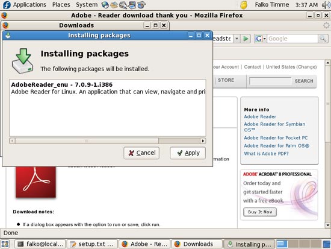Click the right arrow of package list scrollbar
The height and width of the screenshot is (249, 331).
[203, 141]
